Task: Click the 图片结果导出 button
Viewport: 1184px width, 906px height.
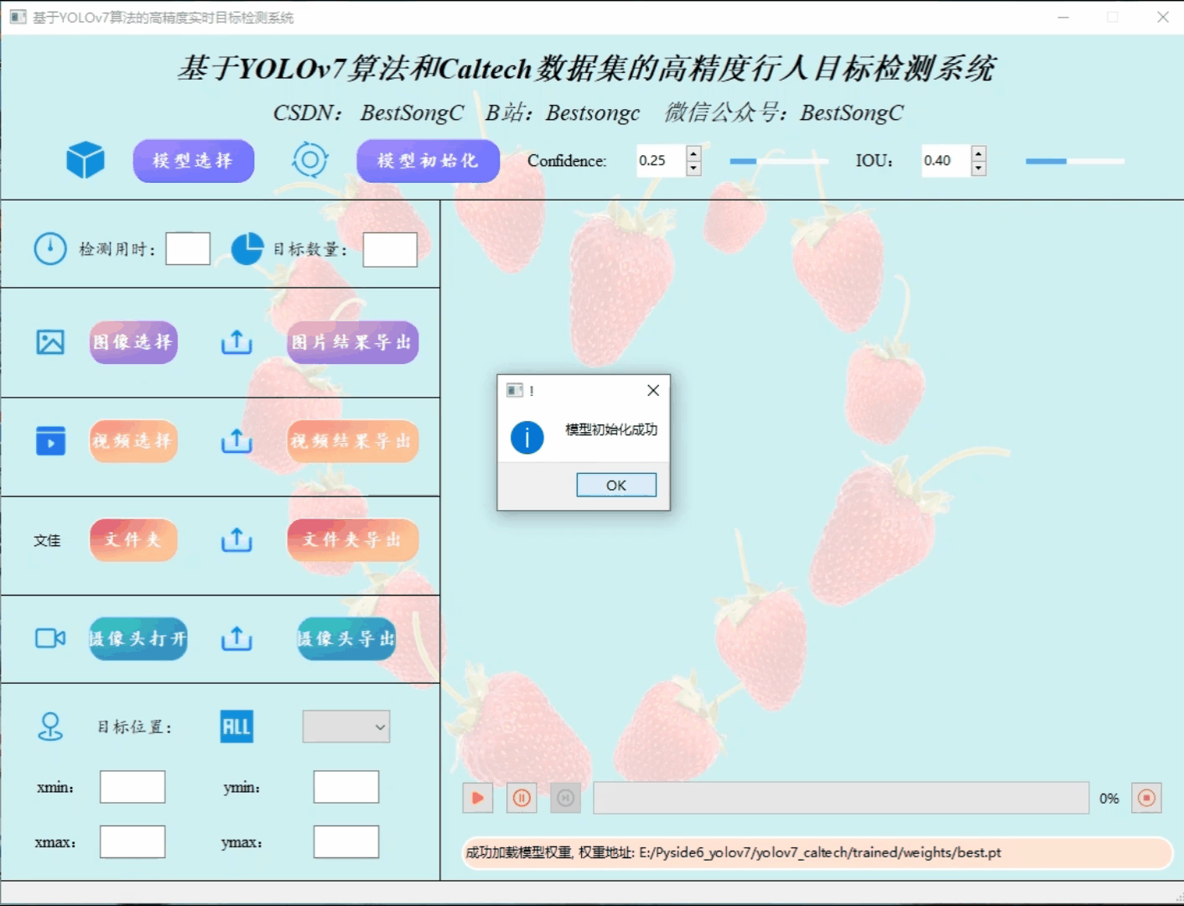Action: tap(352, 342)
